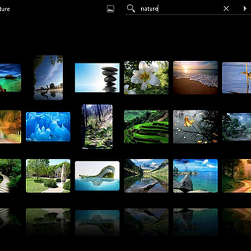Open the blue ice cave image
The height and width of the screenshot is (251, 251).
click(x=48, y=127)
